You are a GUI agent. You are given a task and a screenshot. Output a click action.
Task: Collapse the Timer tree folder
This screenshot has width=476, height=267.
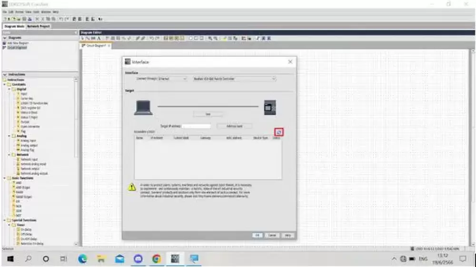click(10, 225)
